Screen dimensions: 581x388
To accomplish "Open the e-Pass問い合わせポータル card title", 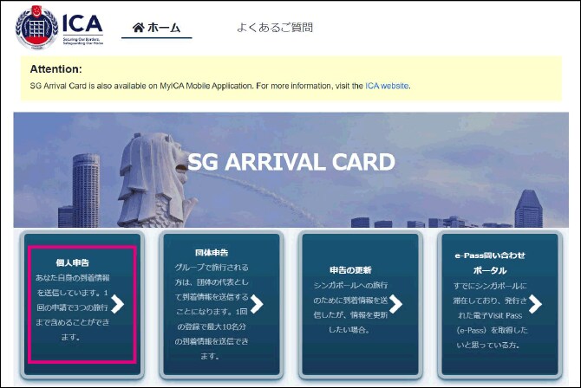I will (x=490, y=263).
